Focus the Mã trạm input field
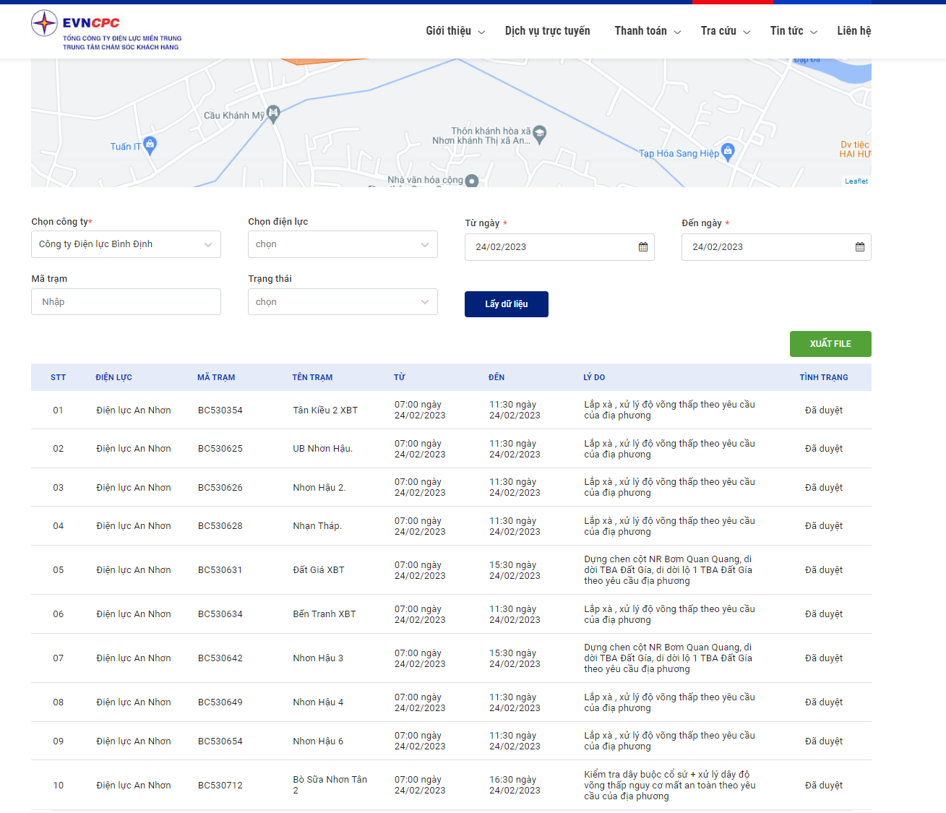The width and height of the screenshot is (946, 813). click(126, 302)
